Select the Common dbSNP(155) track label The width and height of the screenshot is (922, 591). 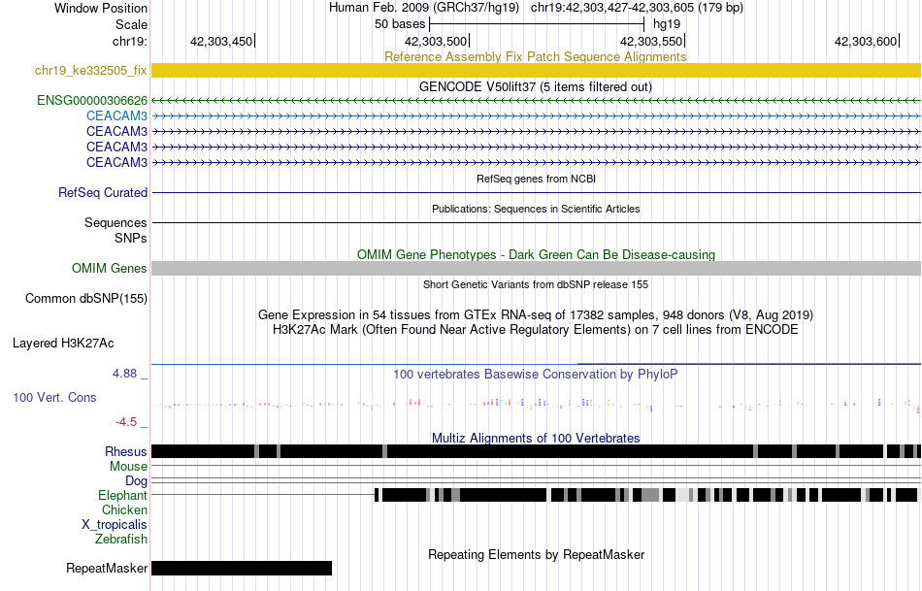(x=86, y=299)
